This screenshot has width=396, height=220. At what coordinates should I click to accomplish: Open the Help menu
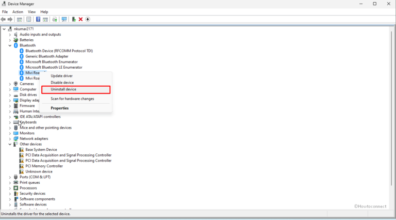click(x=44, y=12)
